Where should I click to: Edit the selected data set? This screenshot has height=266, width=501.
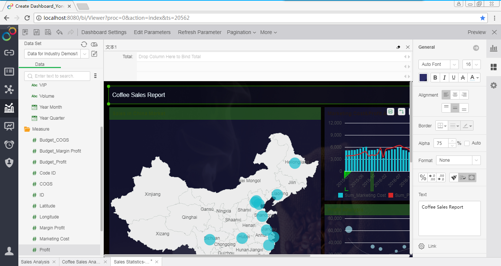(x=94, y=54)
